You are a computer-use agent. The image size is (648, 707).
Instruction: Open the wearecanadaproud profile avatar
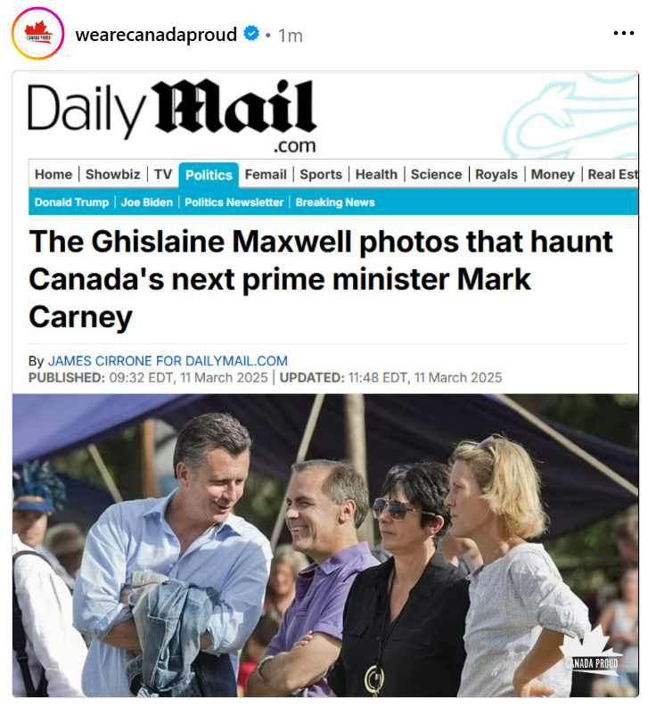37,34
